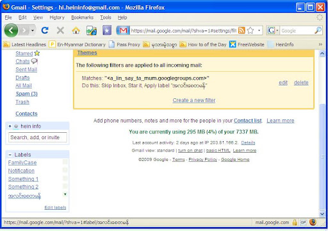
Task: Click Create a new filter
Action: [x=194, y=100]
